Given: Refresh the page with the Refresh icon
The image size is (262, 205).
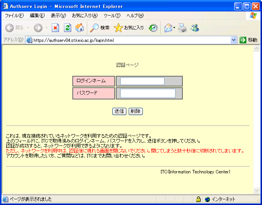Looking at the screenshot, I should 67,28.
